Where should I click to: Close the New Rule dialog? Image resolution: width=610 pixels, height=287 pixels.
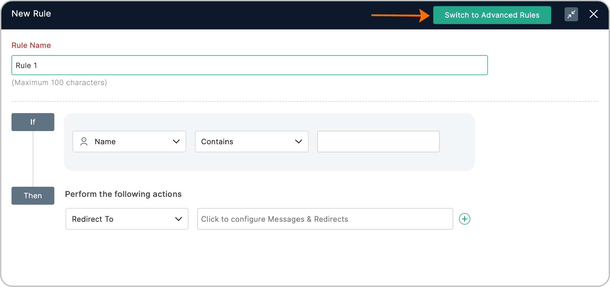pos(593,14)
